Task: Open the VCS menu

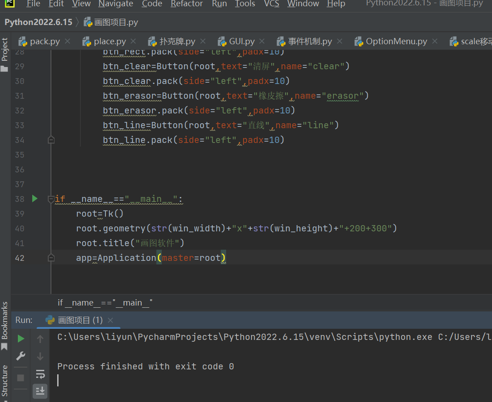Action: tap(271, 4)
